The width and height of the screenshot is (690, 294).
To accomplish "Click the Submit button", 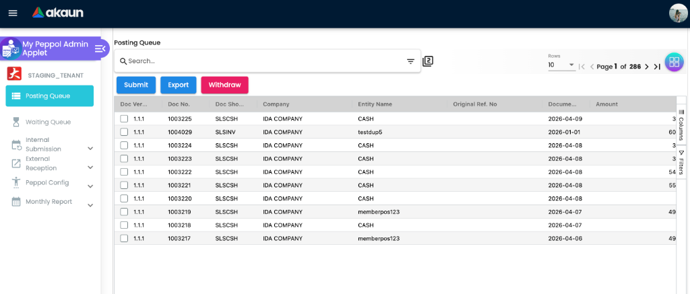I will click(136, 85).
